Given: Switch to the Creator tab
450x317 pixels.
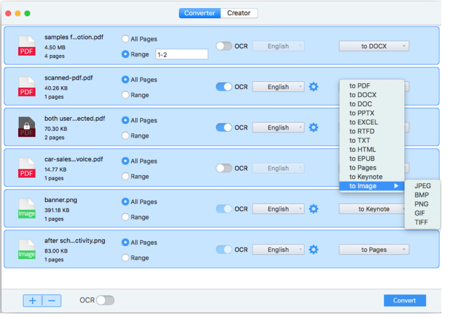Looking at the screenshot, I should (x=239, y=13).
